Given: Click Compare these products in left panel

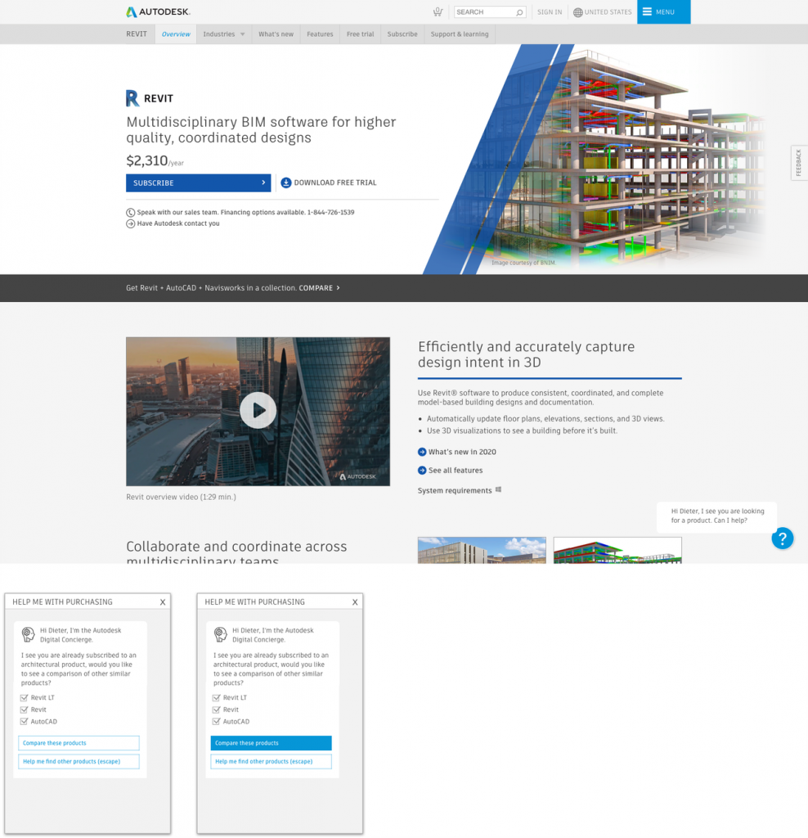Looking at the screenshot, I should [x=79, y=743].
